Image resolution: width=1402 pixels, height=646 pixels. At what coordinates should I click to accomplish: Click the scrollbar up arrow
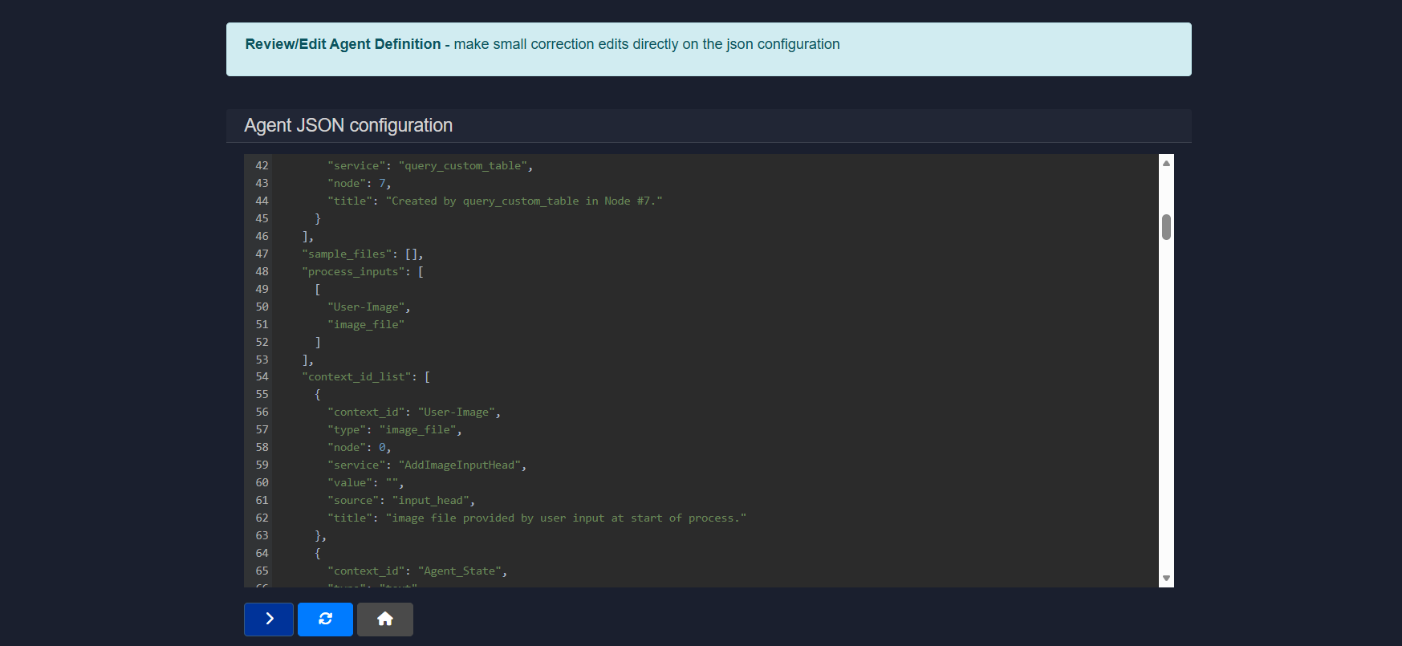[1166, 163]
